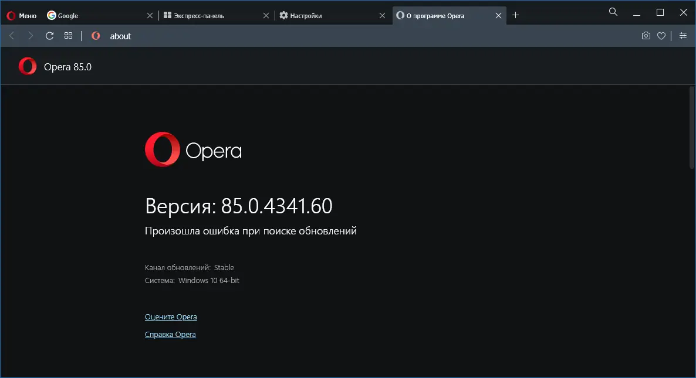Click the Opera icon in address bar
The height and width of the screenshot is (378, 696).
point(96,36)
